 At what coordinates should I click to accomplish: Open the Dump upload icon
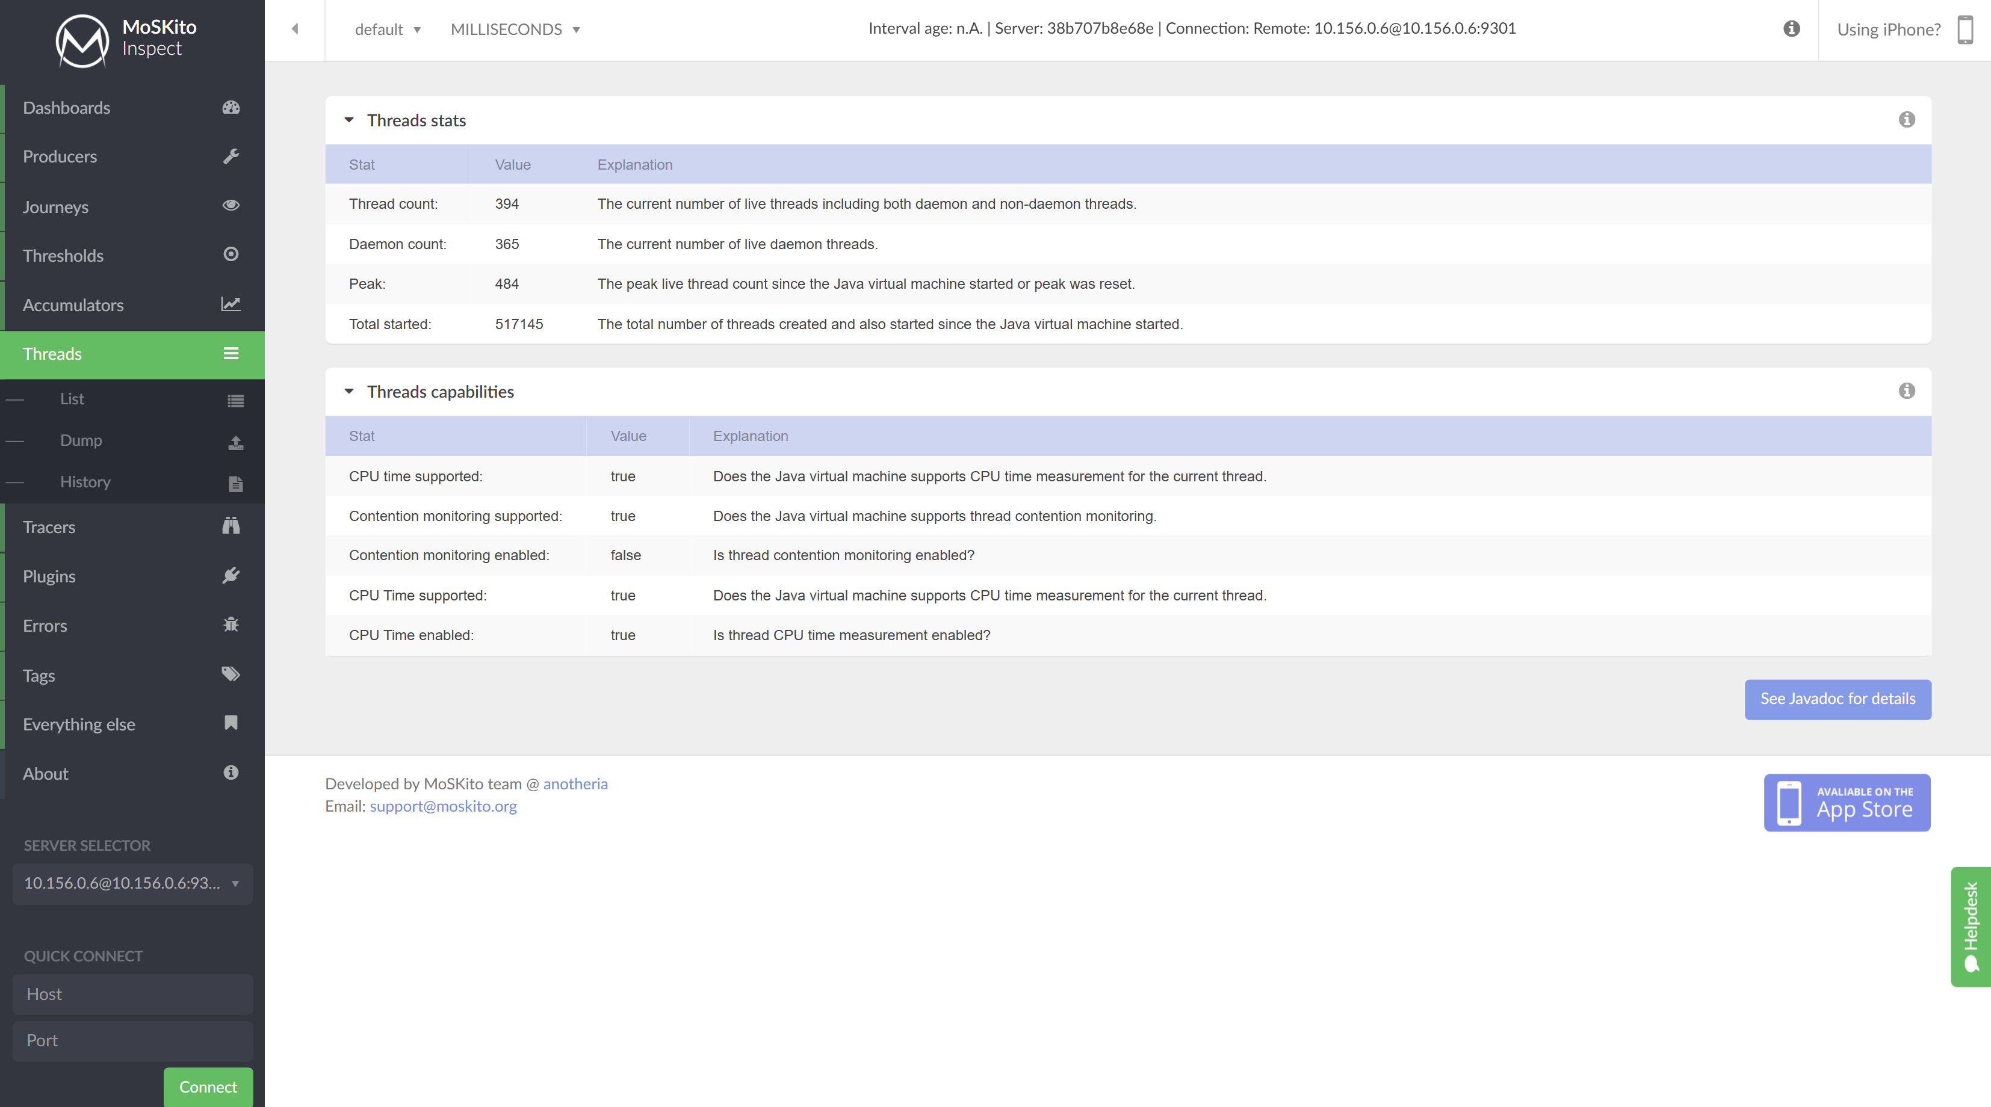(236, 442)
